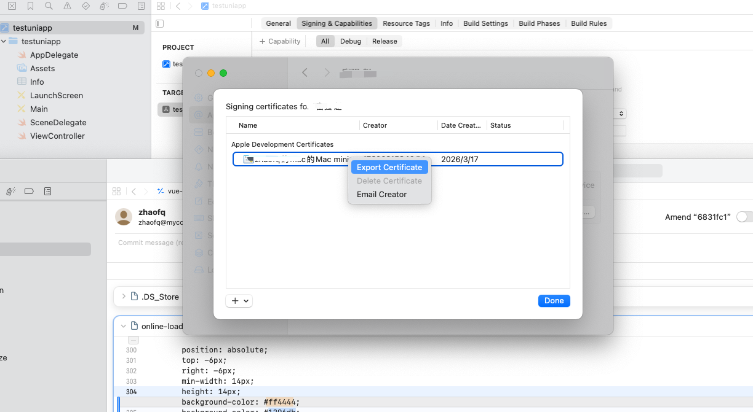The width and height of the screenshot is (753, 412).
Task: Open the source control navigator icon
Action: click(12, 6)
